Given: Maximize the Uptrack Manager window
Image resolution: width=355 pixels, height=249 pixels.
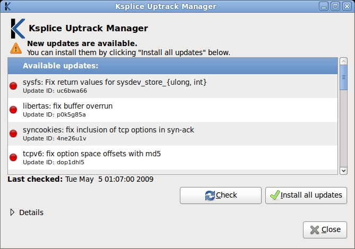Looking at the screenshot, I should 335,6.
